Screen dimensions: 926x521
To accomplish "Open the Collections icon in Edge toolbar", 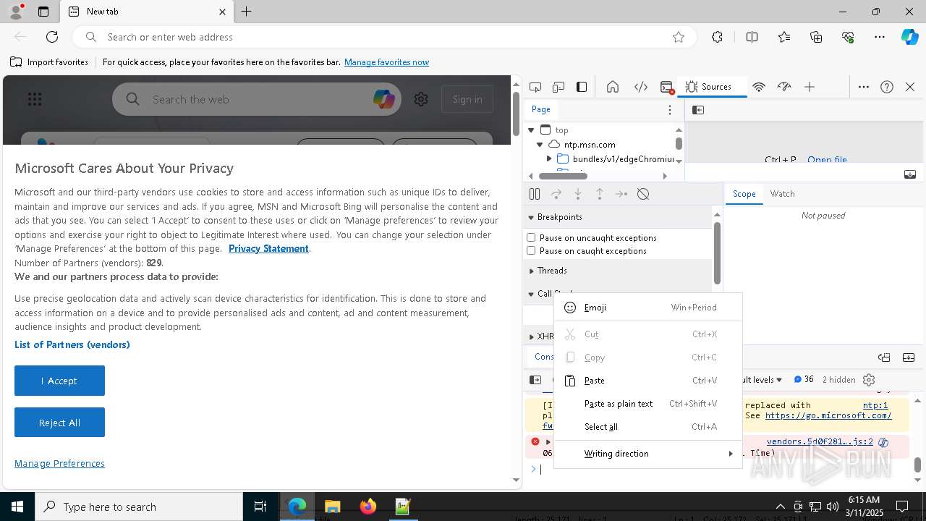I will point(816,37).
